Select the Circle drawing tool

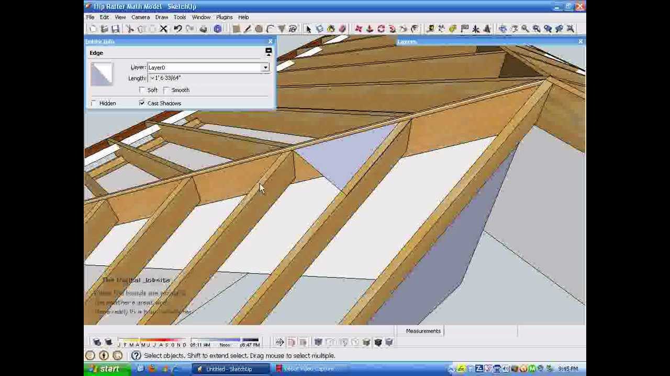tap(259, 29)
